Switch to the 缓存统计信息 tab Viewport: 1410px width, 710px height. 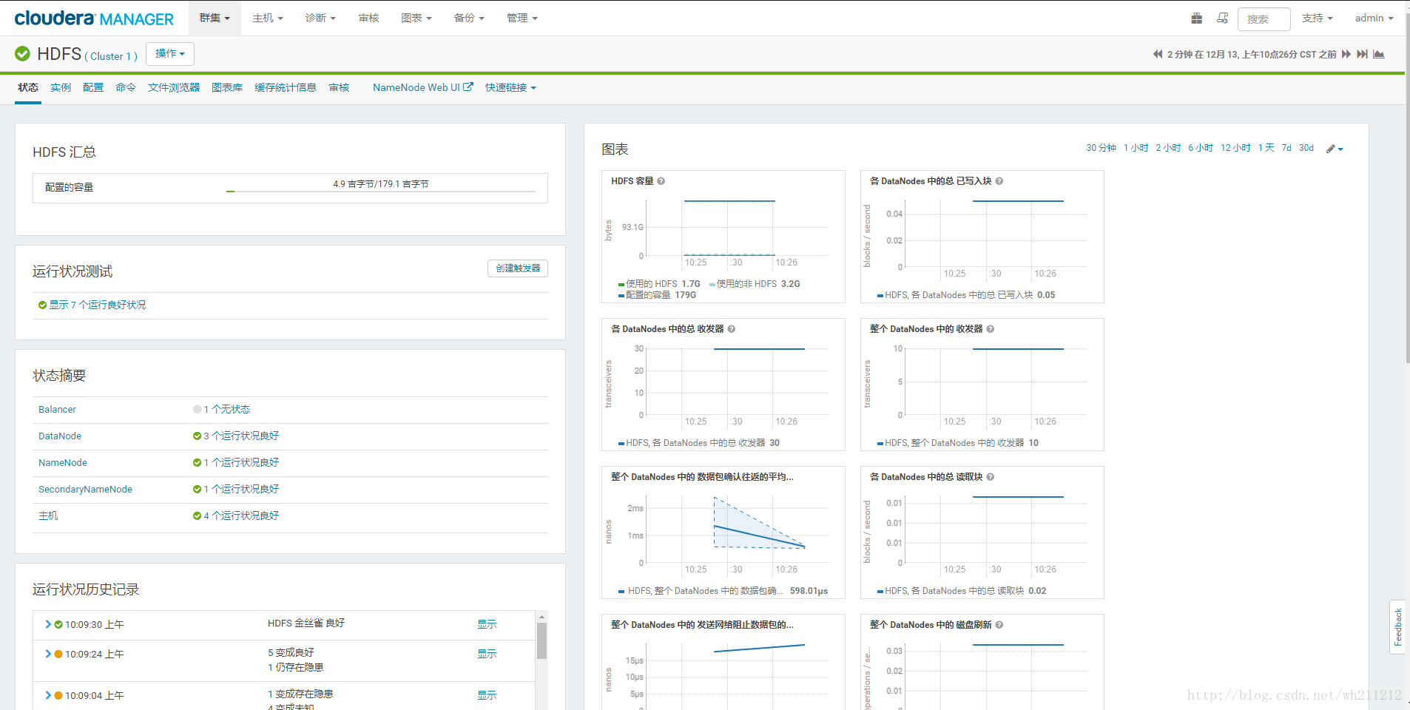pyautogui.click(x=286, y=87)
